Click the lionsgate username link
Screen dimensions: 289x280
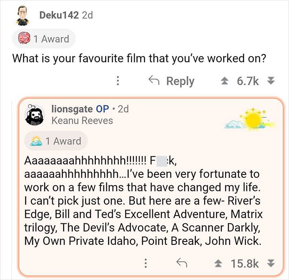tap(72, 109)
